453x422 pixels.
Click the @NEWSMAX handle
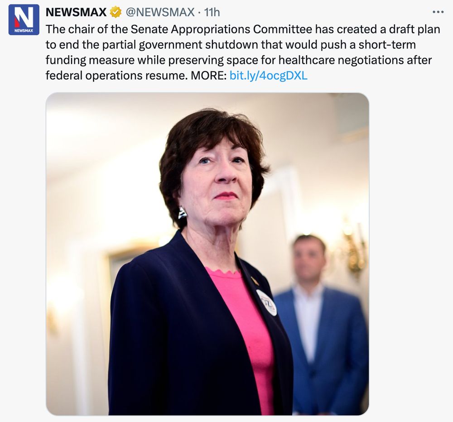(x=160, y=12)
